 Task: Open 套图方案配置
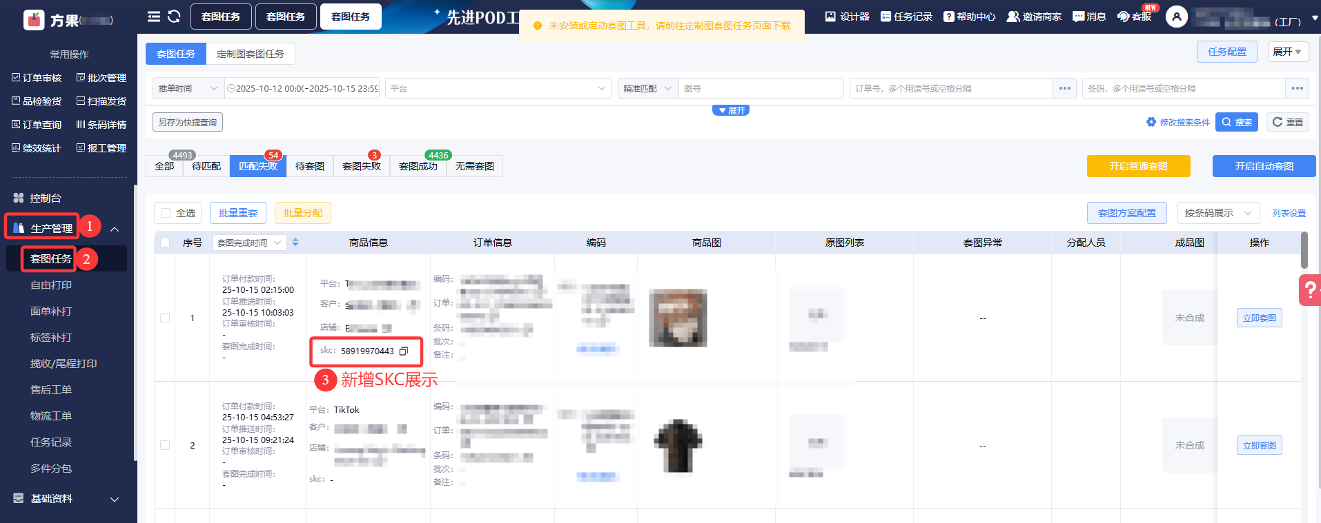coord(1127,213)
